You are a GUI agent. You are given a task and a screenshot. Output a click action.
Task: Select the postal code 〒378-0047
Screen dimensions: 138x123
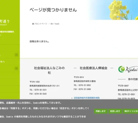tap(123, 86)
